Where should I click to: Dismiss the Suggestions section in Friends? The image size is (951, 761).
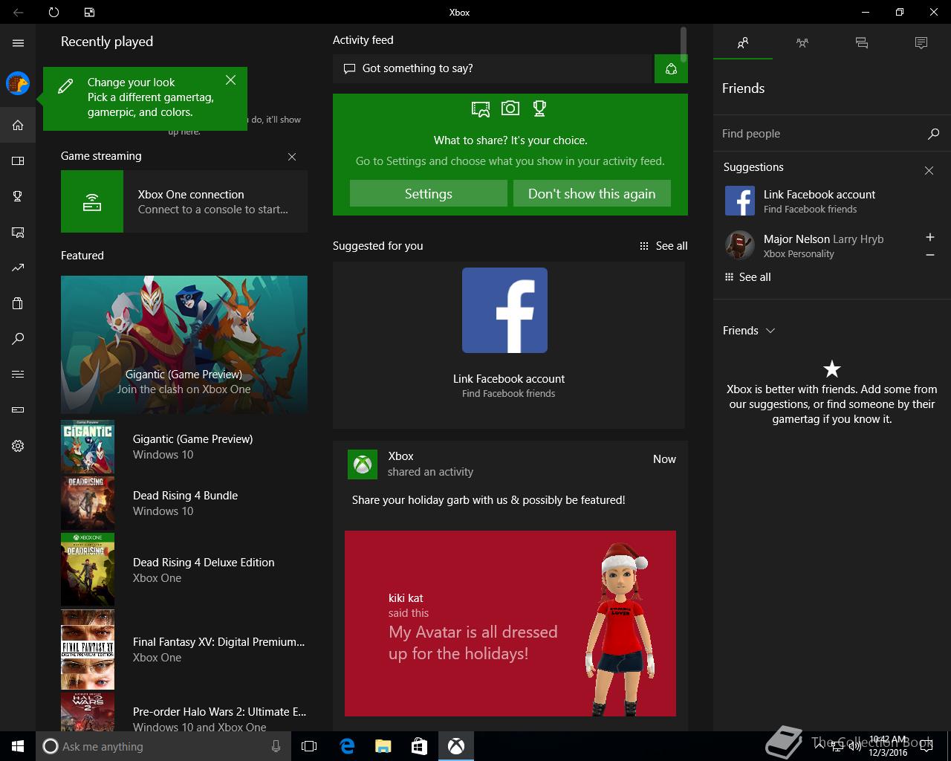pyautogui.click(x=929, y=171)
